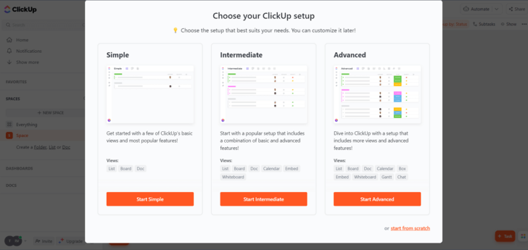Open the Docs sidebar section
Image resolution: width=528 pixels, height=250 pixels.
point(11,185)
